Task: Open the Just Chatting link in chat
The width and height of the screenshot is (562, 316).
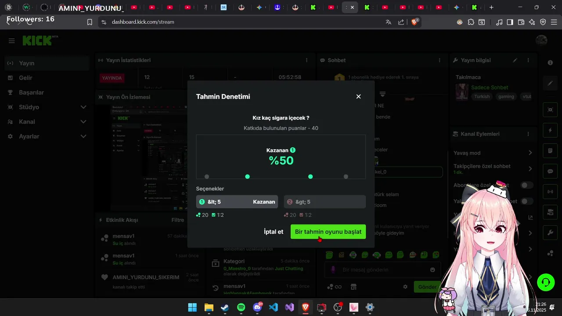Action: coord(289,269)
